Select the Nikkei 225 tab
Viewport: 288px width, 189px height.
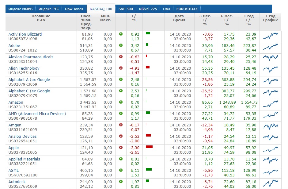[148, 9]
